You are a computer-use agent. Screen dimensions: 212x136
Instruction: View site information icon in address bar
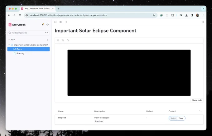click(26, 15)
